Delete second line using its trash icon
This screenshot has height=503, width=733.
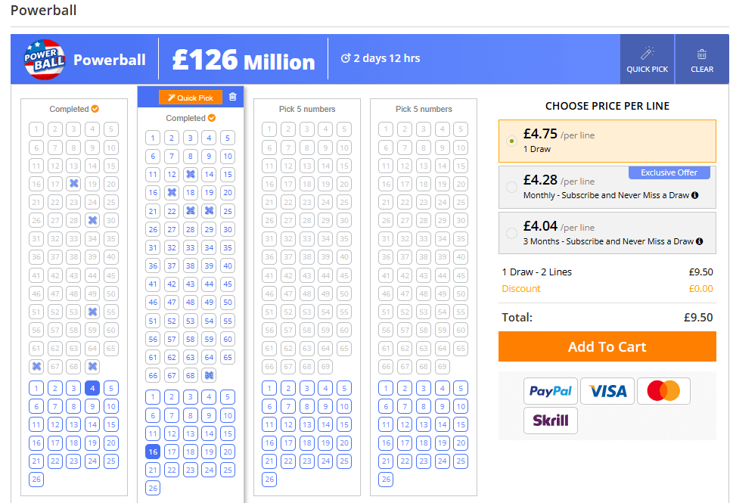233,97
